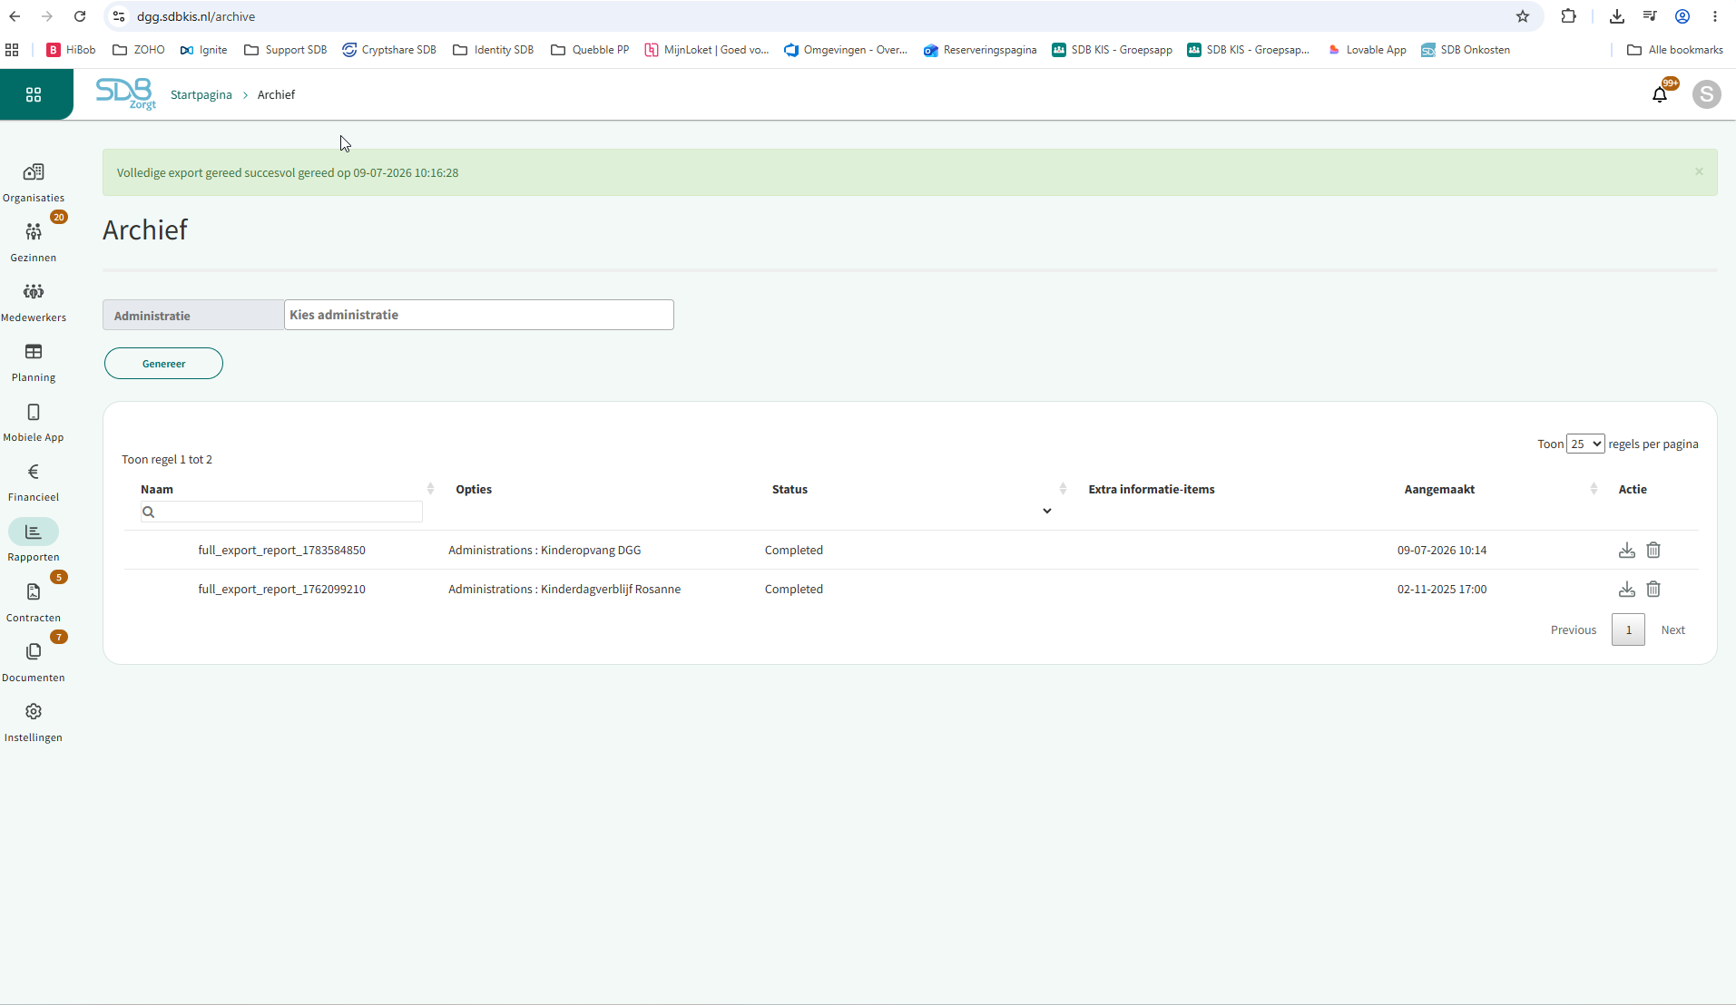Open the Kies administratie dropdown
This screenshot has width=1736, height=1005.
pos(479,315)
